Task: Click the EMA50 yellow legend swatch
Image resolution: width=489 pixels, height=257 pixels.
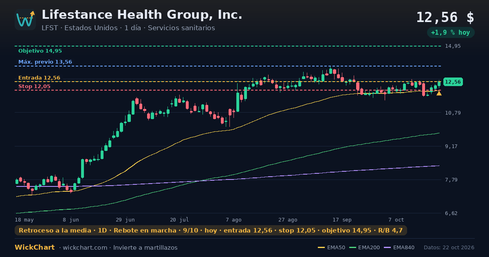Action: [321, 248]
